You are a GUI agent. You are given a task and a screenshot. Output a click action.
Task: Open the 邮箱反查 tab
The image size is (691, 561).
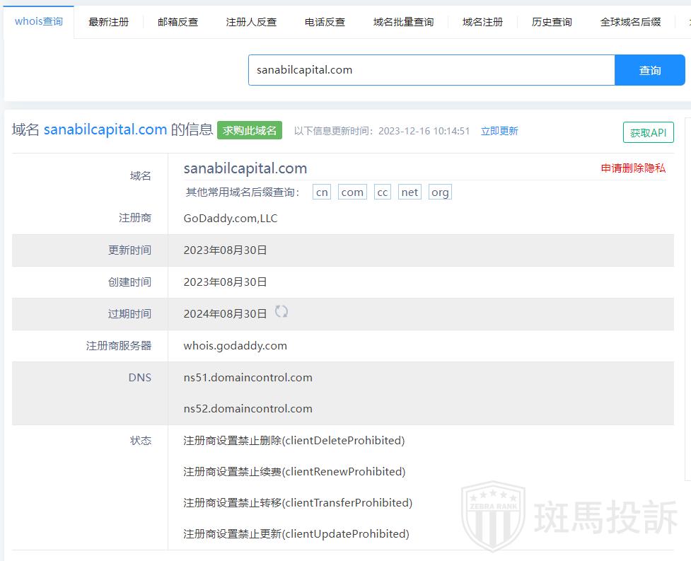(x=178, y=22)
